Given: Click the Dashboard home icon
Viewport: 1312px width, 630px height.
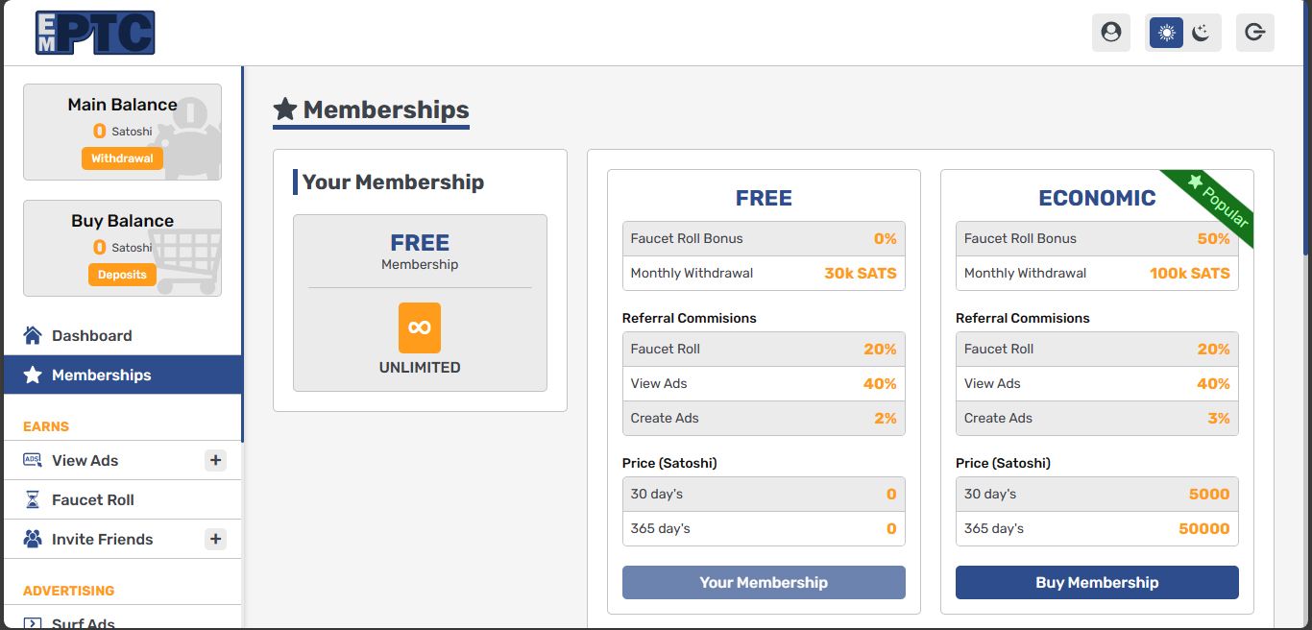Looking at the screenshot, I should (x=33, y=335).
